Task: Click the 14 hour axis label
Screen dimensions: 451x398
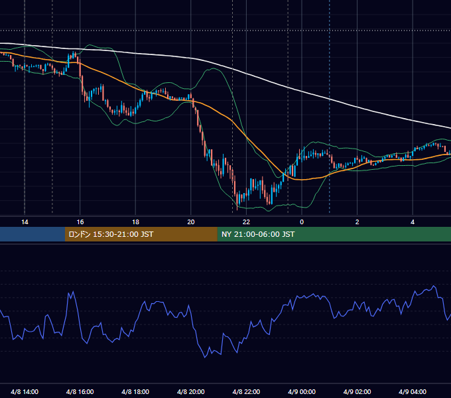Action: 25,222
